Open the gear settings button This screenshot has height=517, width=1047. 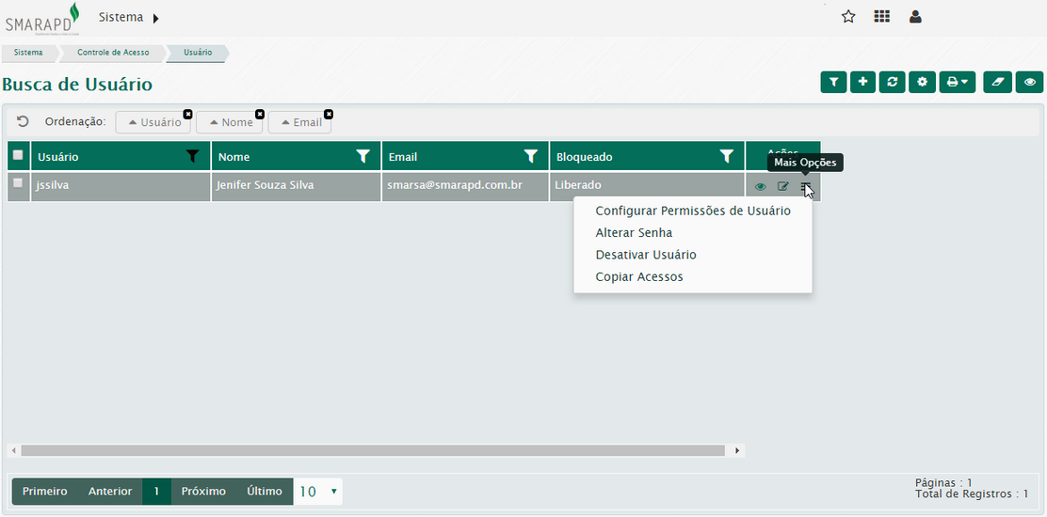pos(922,83)
